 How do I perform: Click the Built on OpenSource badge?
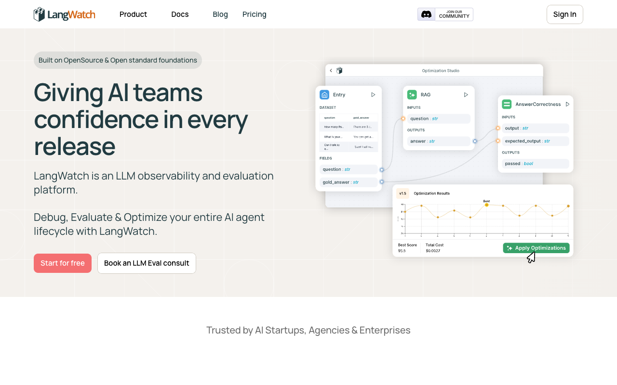pyautogui.click(x=118, y=60)
